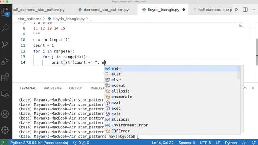Change indentation via Spaces: 4

point(187,143)
